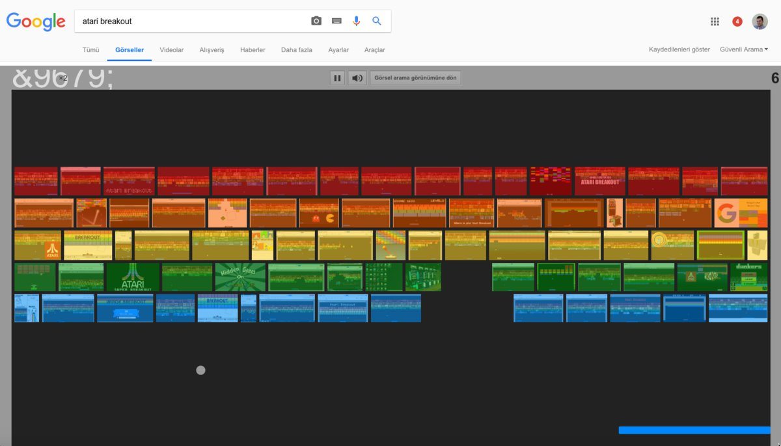Click the red 'ATARI BREAKOUT' bold-title thumbnail
The image size is (781, 446).
coord(599,181)
